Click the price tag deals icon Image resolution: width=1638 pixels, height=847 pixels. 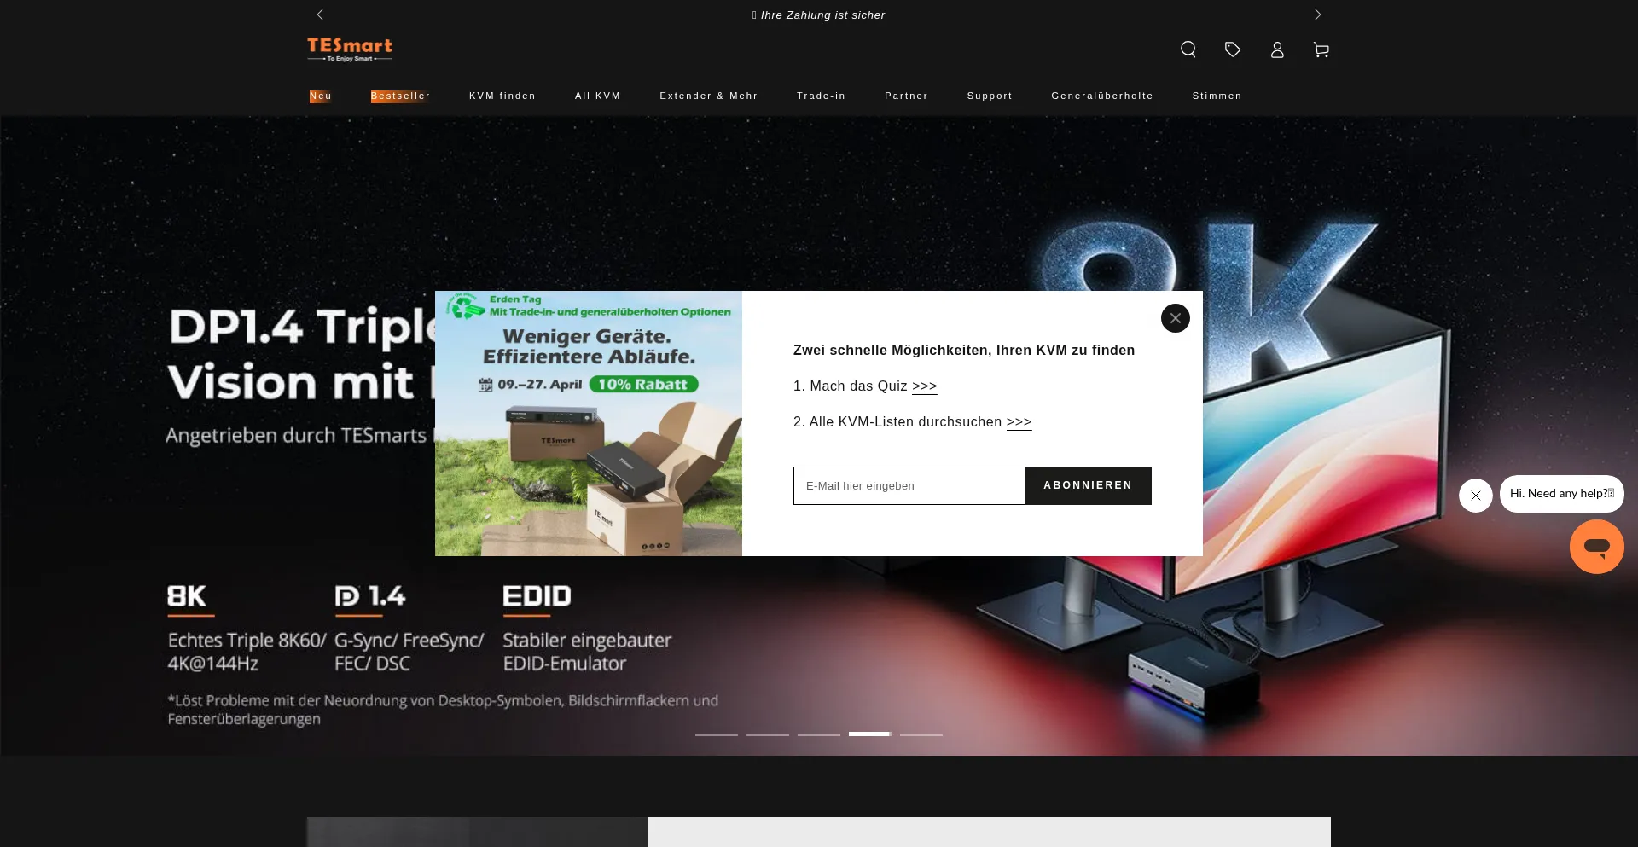click(1233, 49)
